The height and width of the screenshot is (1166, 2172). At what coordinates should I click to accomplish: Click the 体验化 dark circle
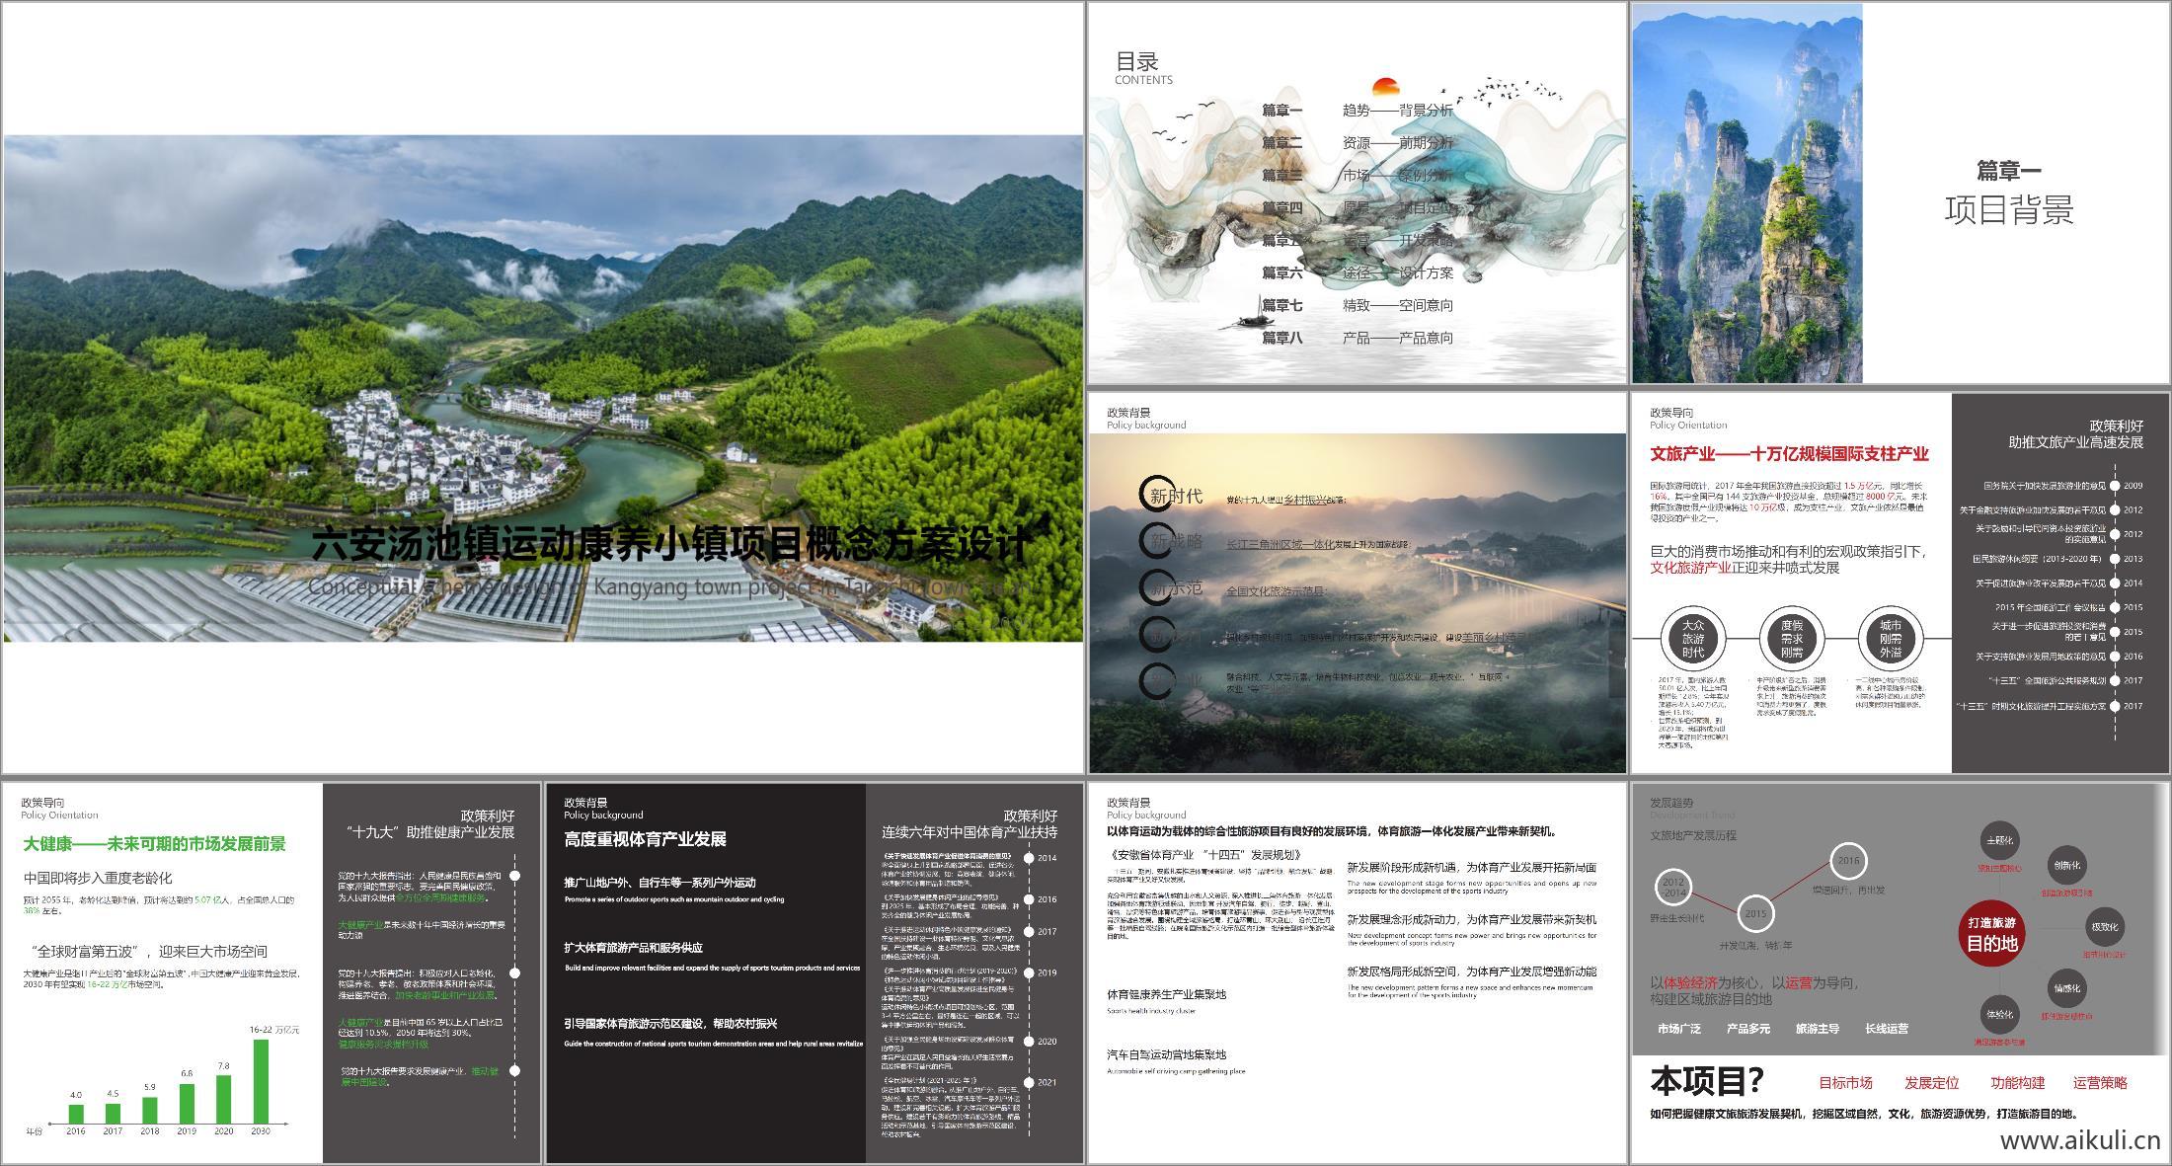[x=1999, y=1015]
